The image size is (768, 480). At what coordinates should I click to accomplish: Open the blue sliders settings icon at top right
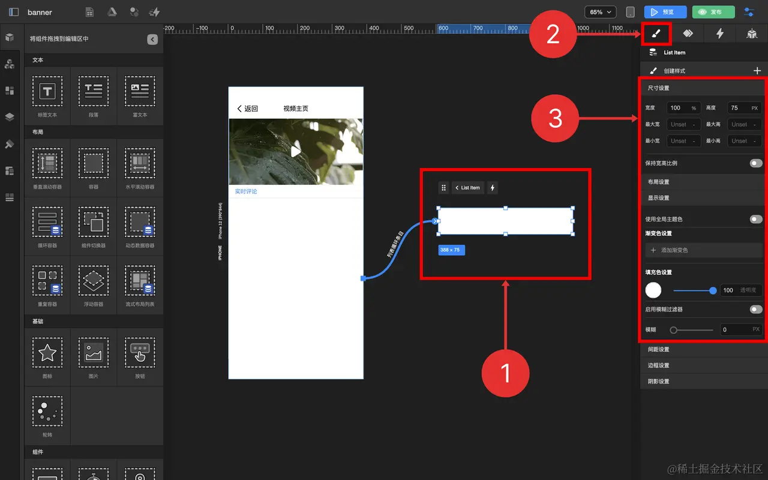tap(749, 12)
